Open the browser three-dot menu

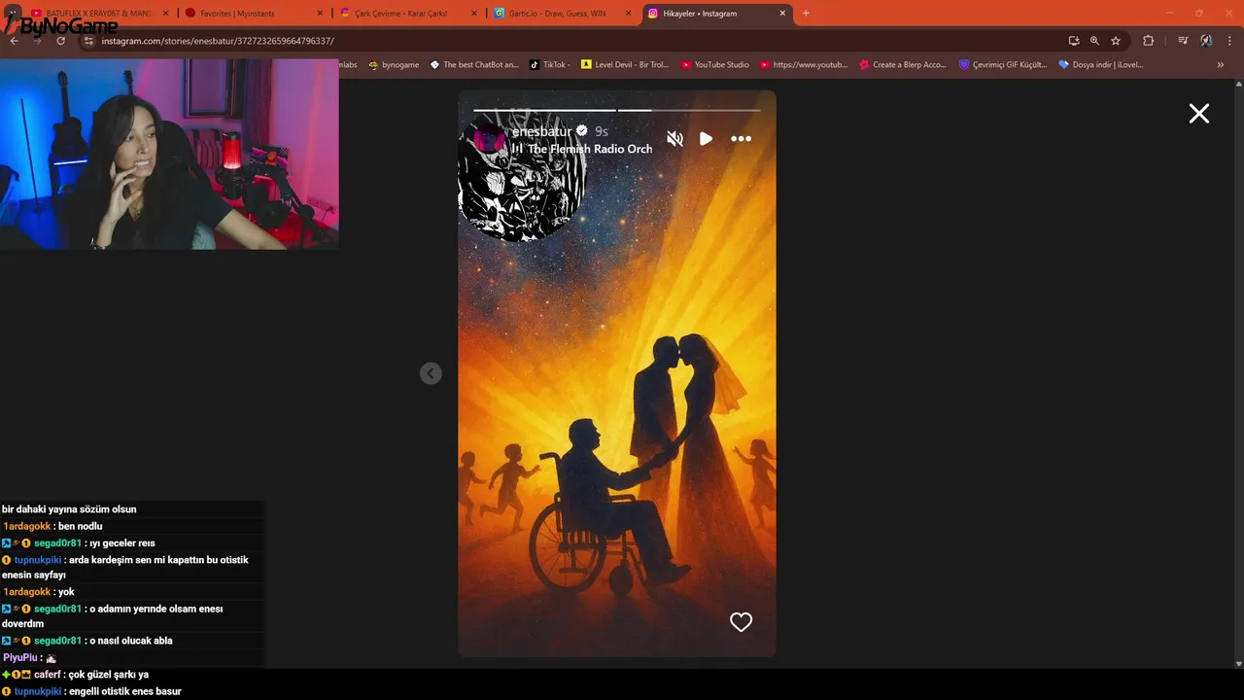click(1229, 41)
